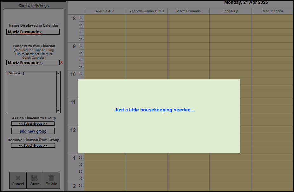Click the list scrollbar up arrow
The width and height of the screenshot is (294, 192).
(x=58, y=73)
